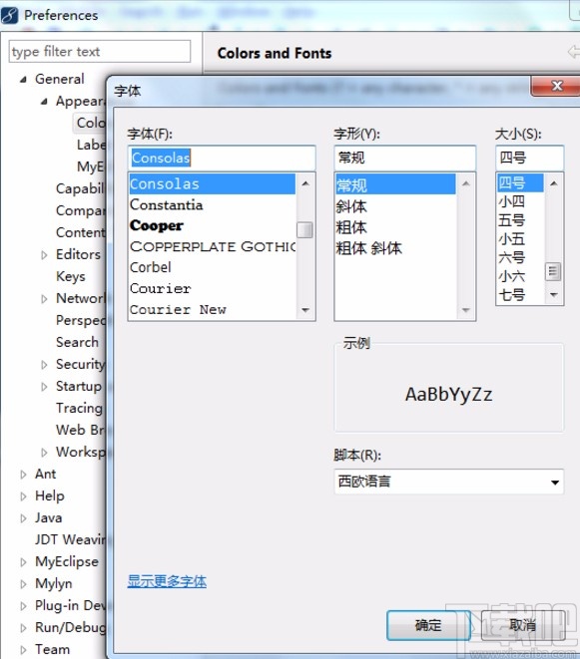Viewport: 580px width, 659px height.
Task: Expand the Workspace tree node
Action: pos(44,453)
